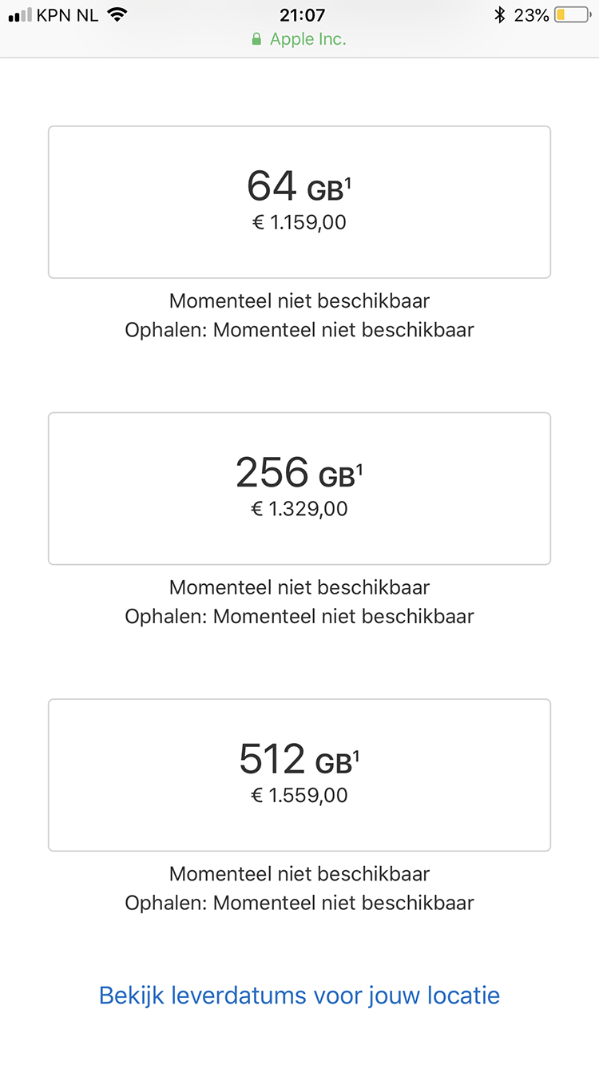The image size is (599, 1065).
Task: Tap pickup availability under 256 GB option
Action: point(299,617)
